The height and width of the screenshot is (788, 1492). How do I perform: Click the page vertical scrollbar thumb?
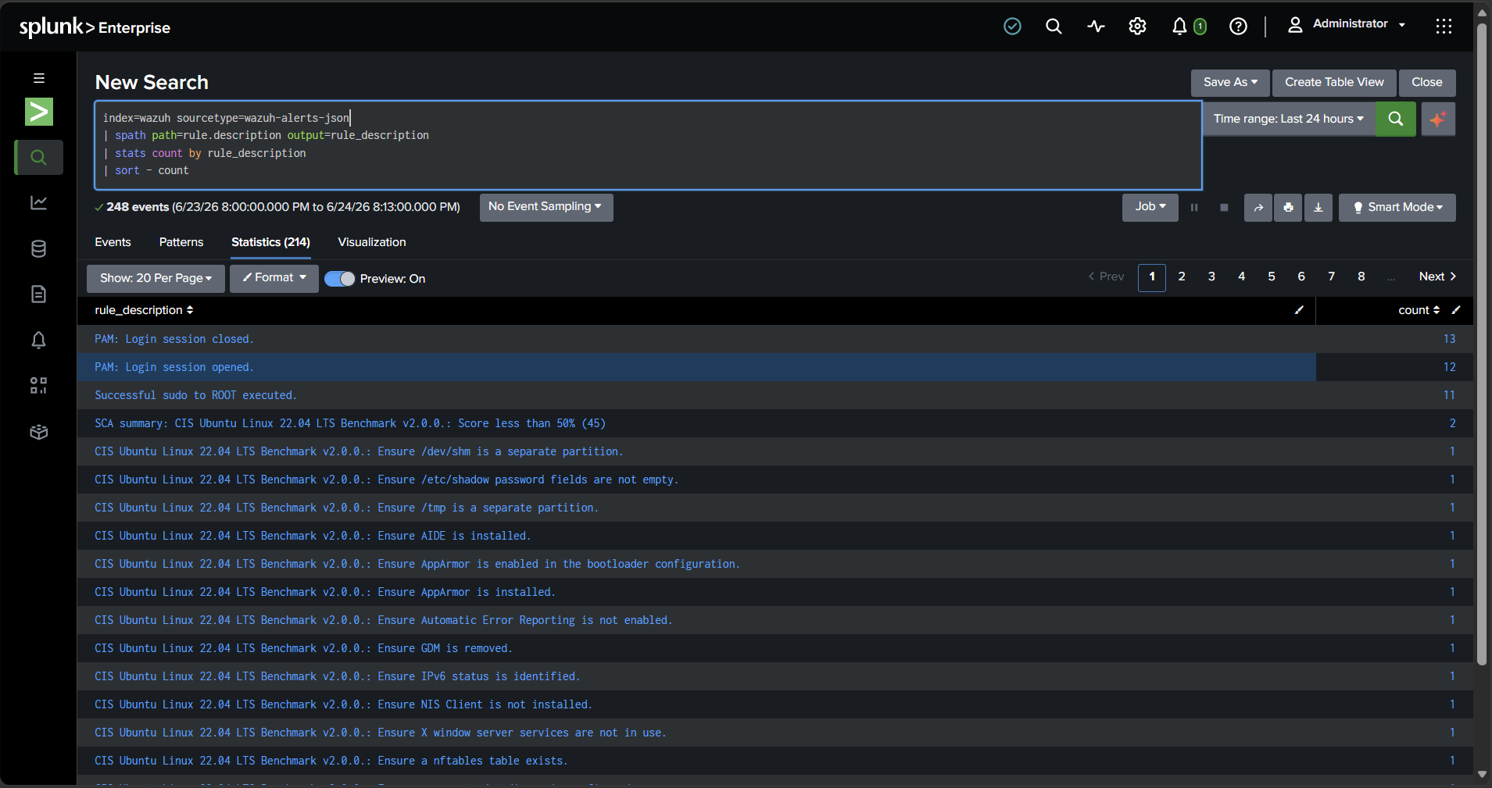point(1481,344)
